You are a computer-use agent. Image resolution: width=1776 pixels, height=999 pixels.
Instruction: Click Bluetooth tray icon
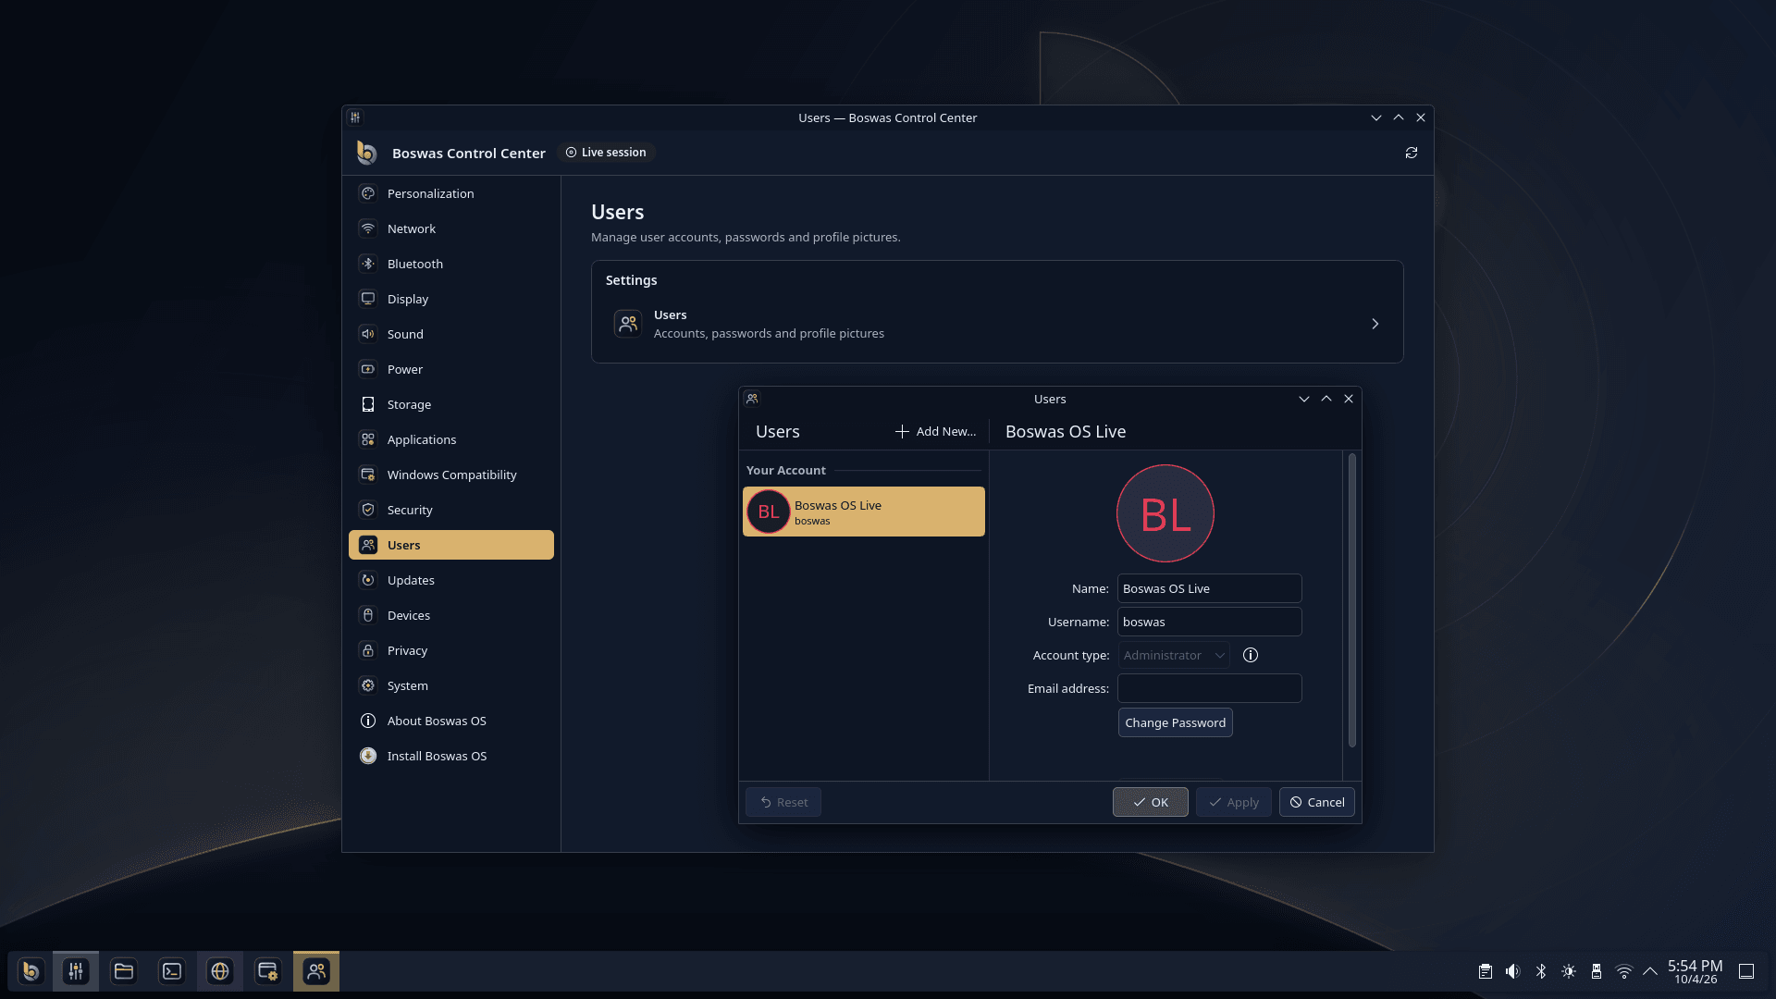coord(1541,971)
